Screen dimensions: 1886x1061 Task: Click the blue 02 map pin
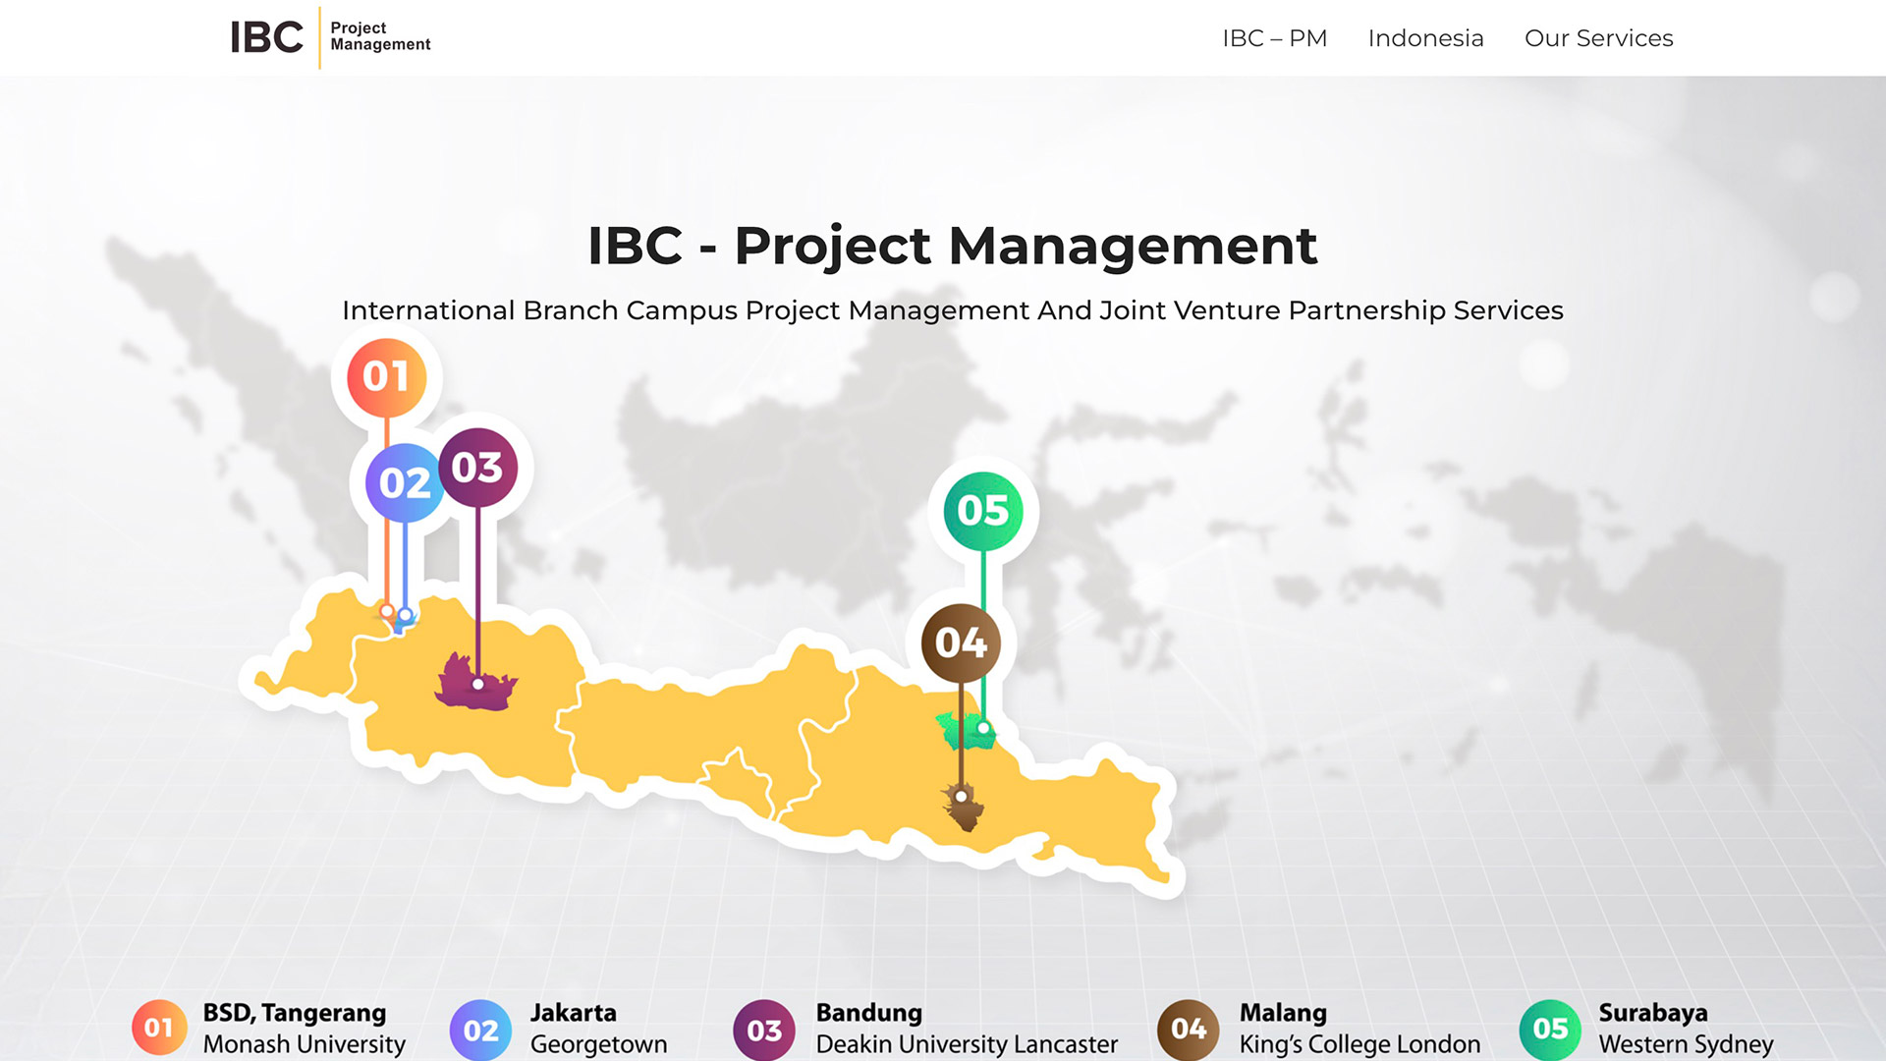pos(404,483)
